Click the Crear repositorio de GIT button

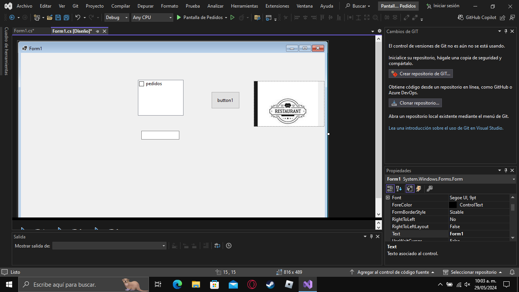click(x=421, y=74)
